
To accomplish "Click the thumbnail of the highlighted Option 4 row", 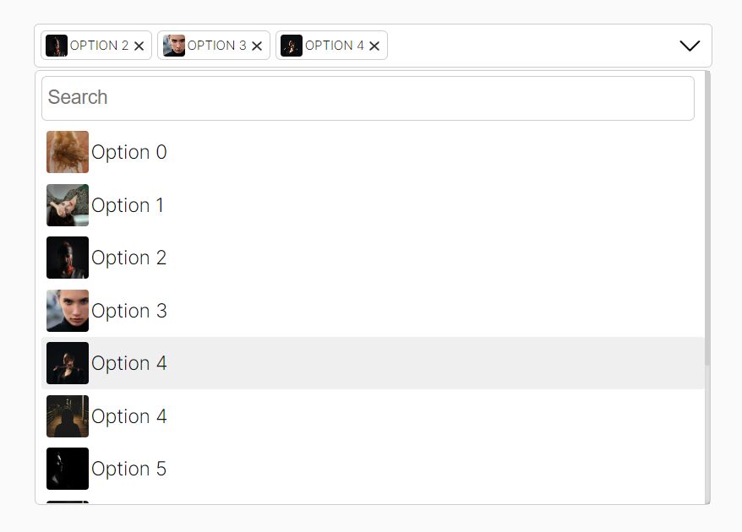I will click(67, 362).
